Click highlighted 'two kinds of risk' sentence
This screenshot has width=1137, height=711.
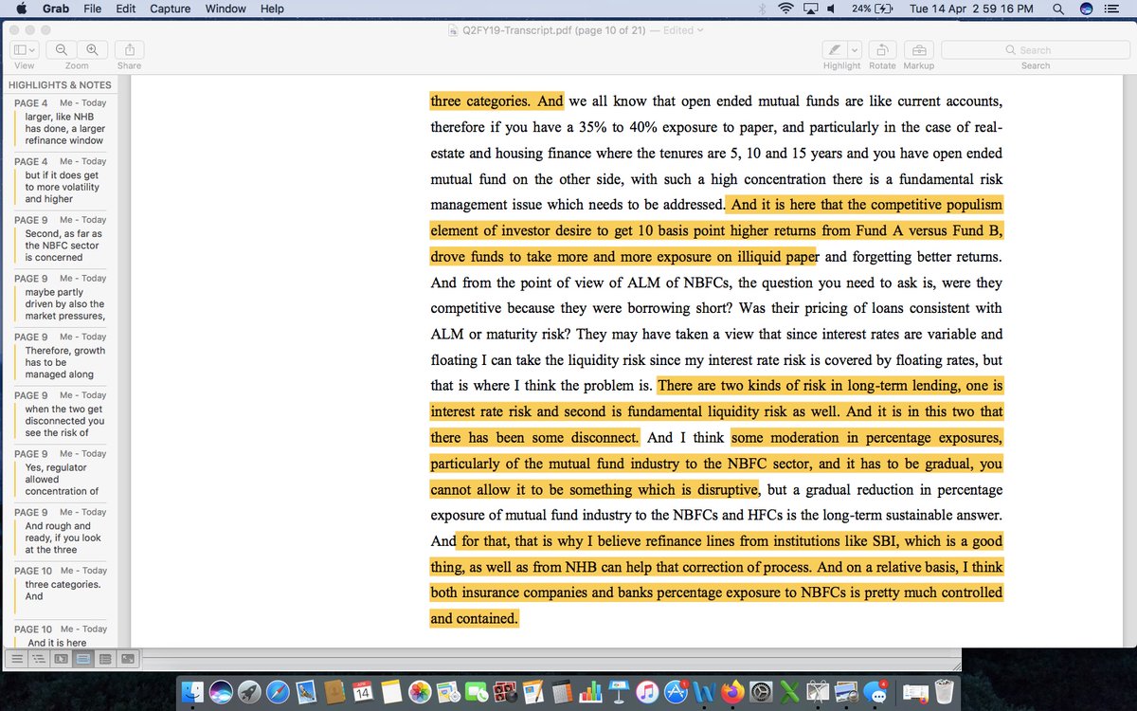(716, 411)
